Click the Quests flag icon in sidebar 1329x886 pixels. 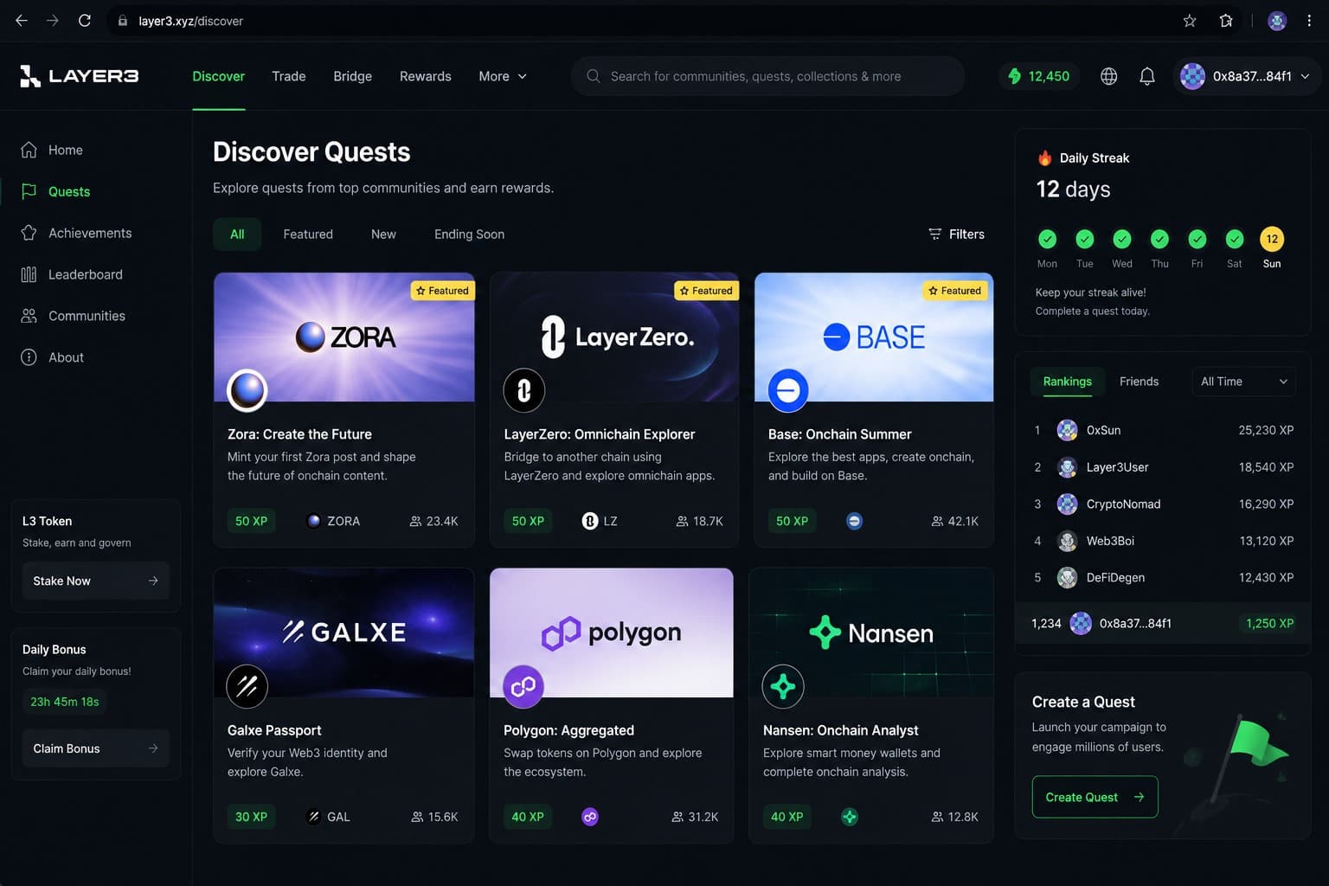[x=29, y=191]
